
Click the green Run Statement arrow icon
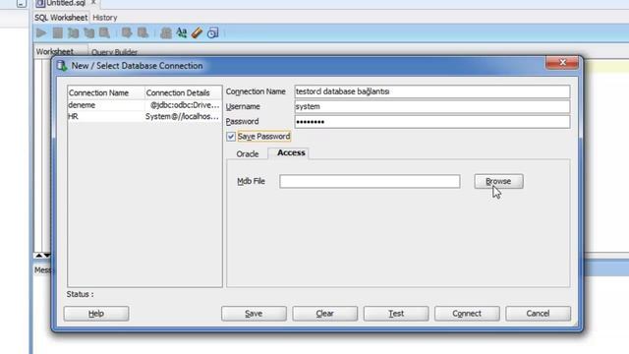(x=41, y=32)
